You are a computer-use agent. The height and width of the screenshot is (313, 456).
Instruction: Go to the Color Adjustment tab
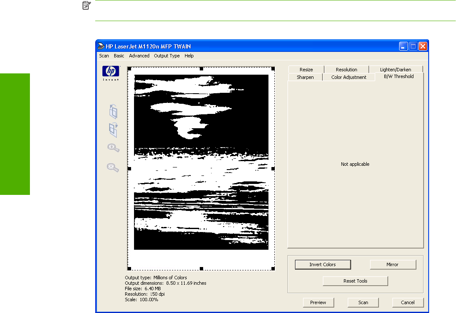[349, 77]
